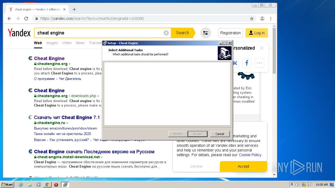Select Cheat Engine setup taskbar button
Image resolution: width=335 pixels, height=188 pixels.
(x=65, y=185)
